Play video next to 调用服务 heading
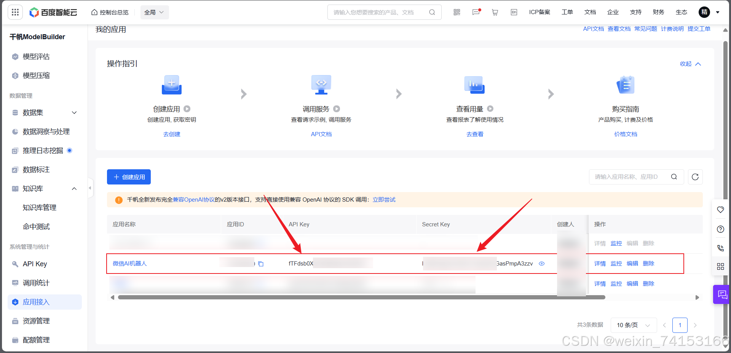731x353 pixels. [337, 109]
